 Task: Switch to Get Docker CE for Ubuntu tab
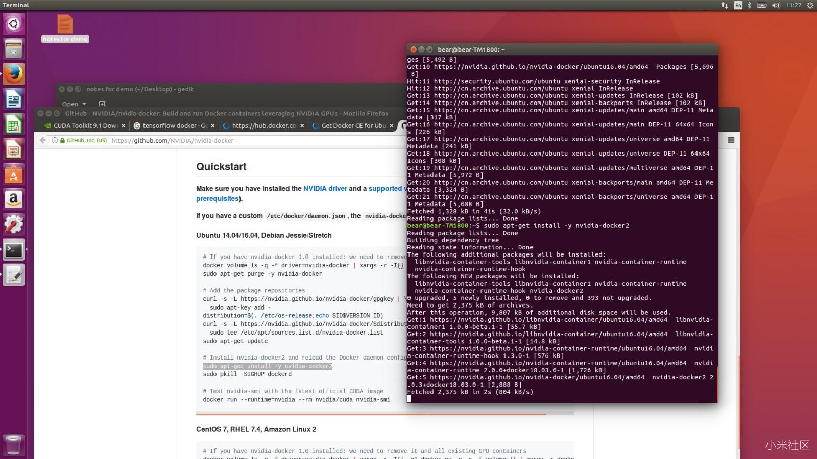(x=352, y=125)
